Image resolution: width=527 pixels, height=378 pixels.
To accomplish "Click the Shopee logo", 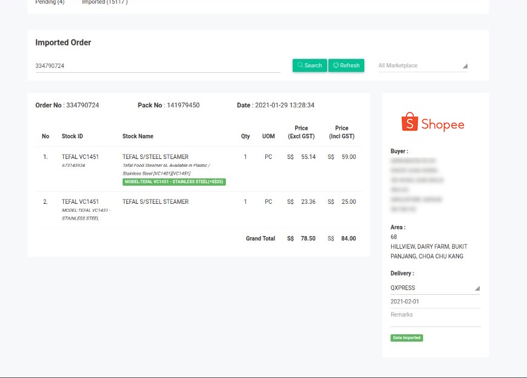I will [433, 123].
